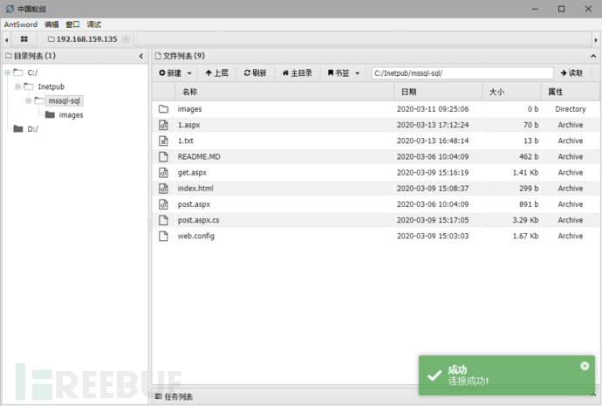The width and height of the screenshot is (602, 406).
Task: Sort by 大小 column header
Action: click(x=512, y=92)
